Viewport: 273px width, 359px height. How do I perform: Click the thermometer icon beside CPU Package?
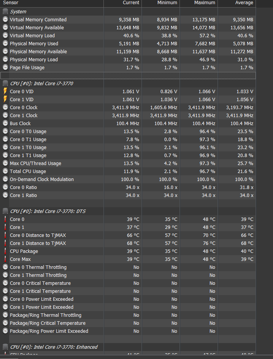point(5,251)
